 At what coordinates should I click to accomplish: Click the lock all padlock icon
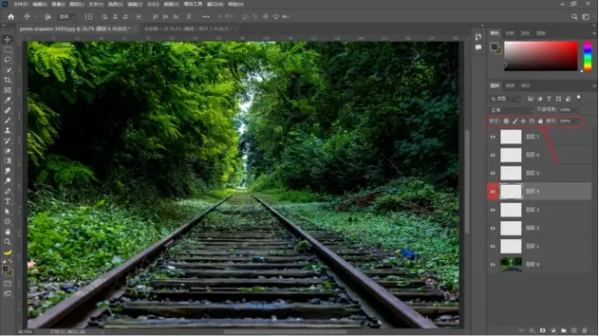pos(540,120)
